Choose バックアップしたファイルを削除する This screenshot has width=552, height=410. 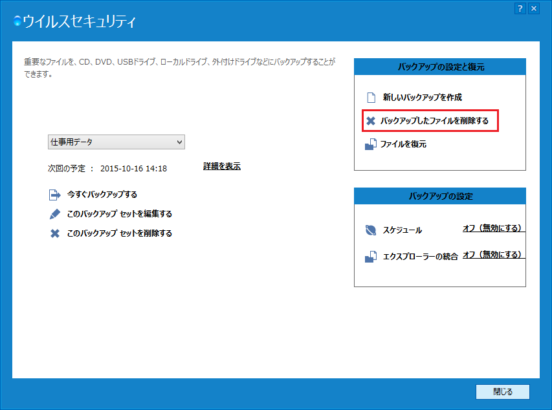434,121
